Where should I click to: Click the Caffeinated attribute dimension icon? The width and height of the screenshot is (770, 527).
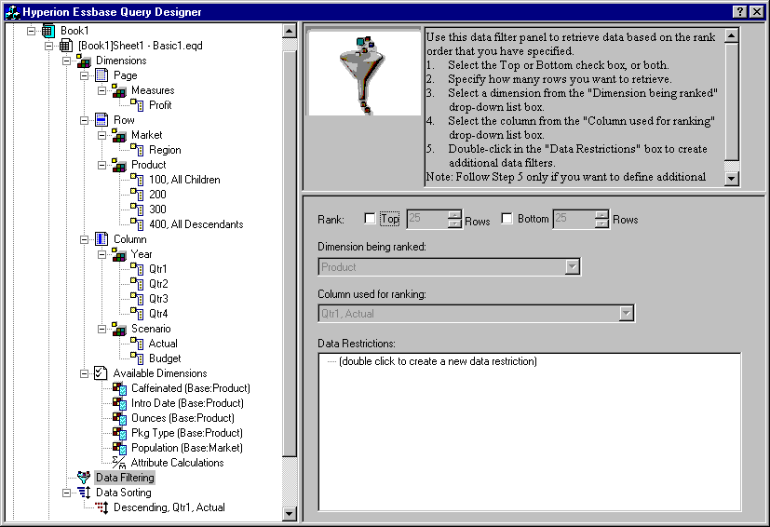coord(118,388)
